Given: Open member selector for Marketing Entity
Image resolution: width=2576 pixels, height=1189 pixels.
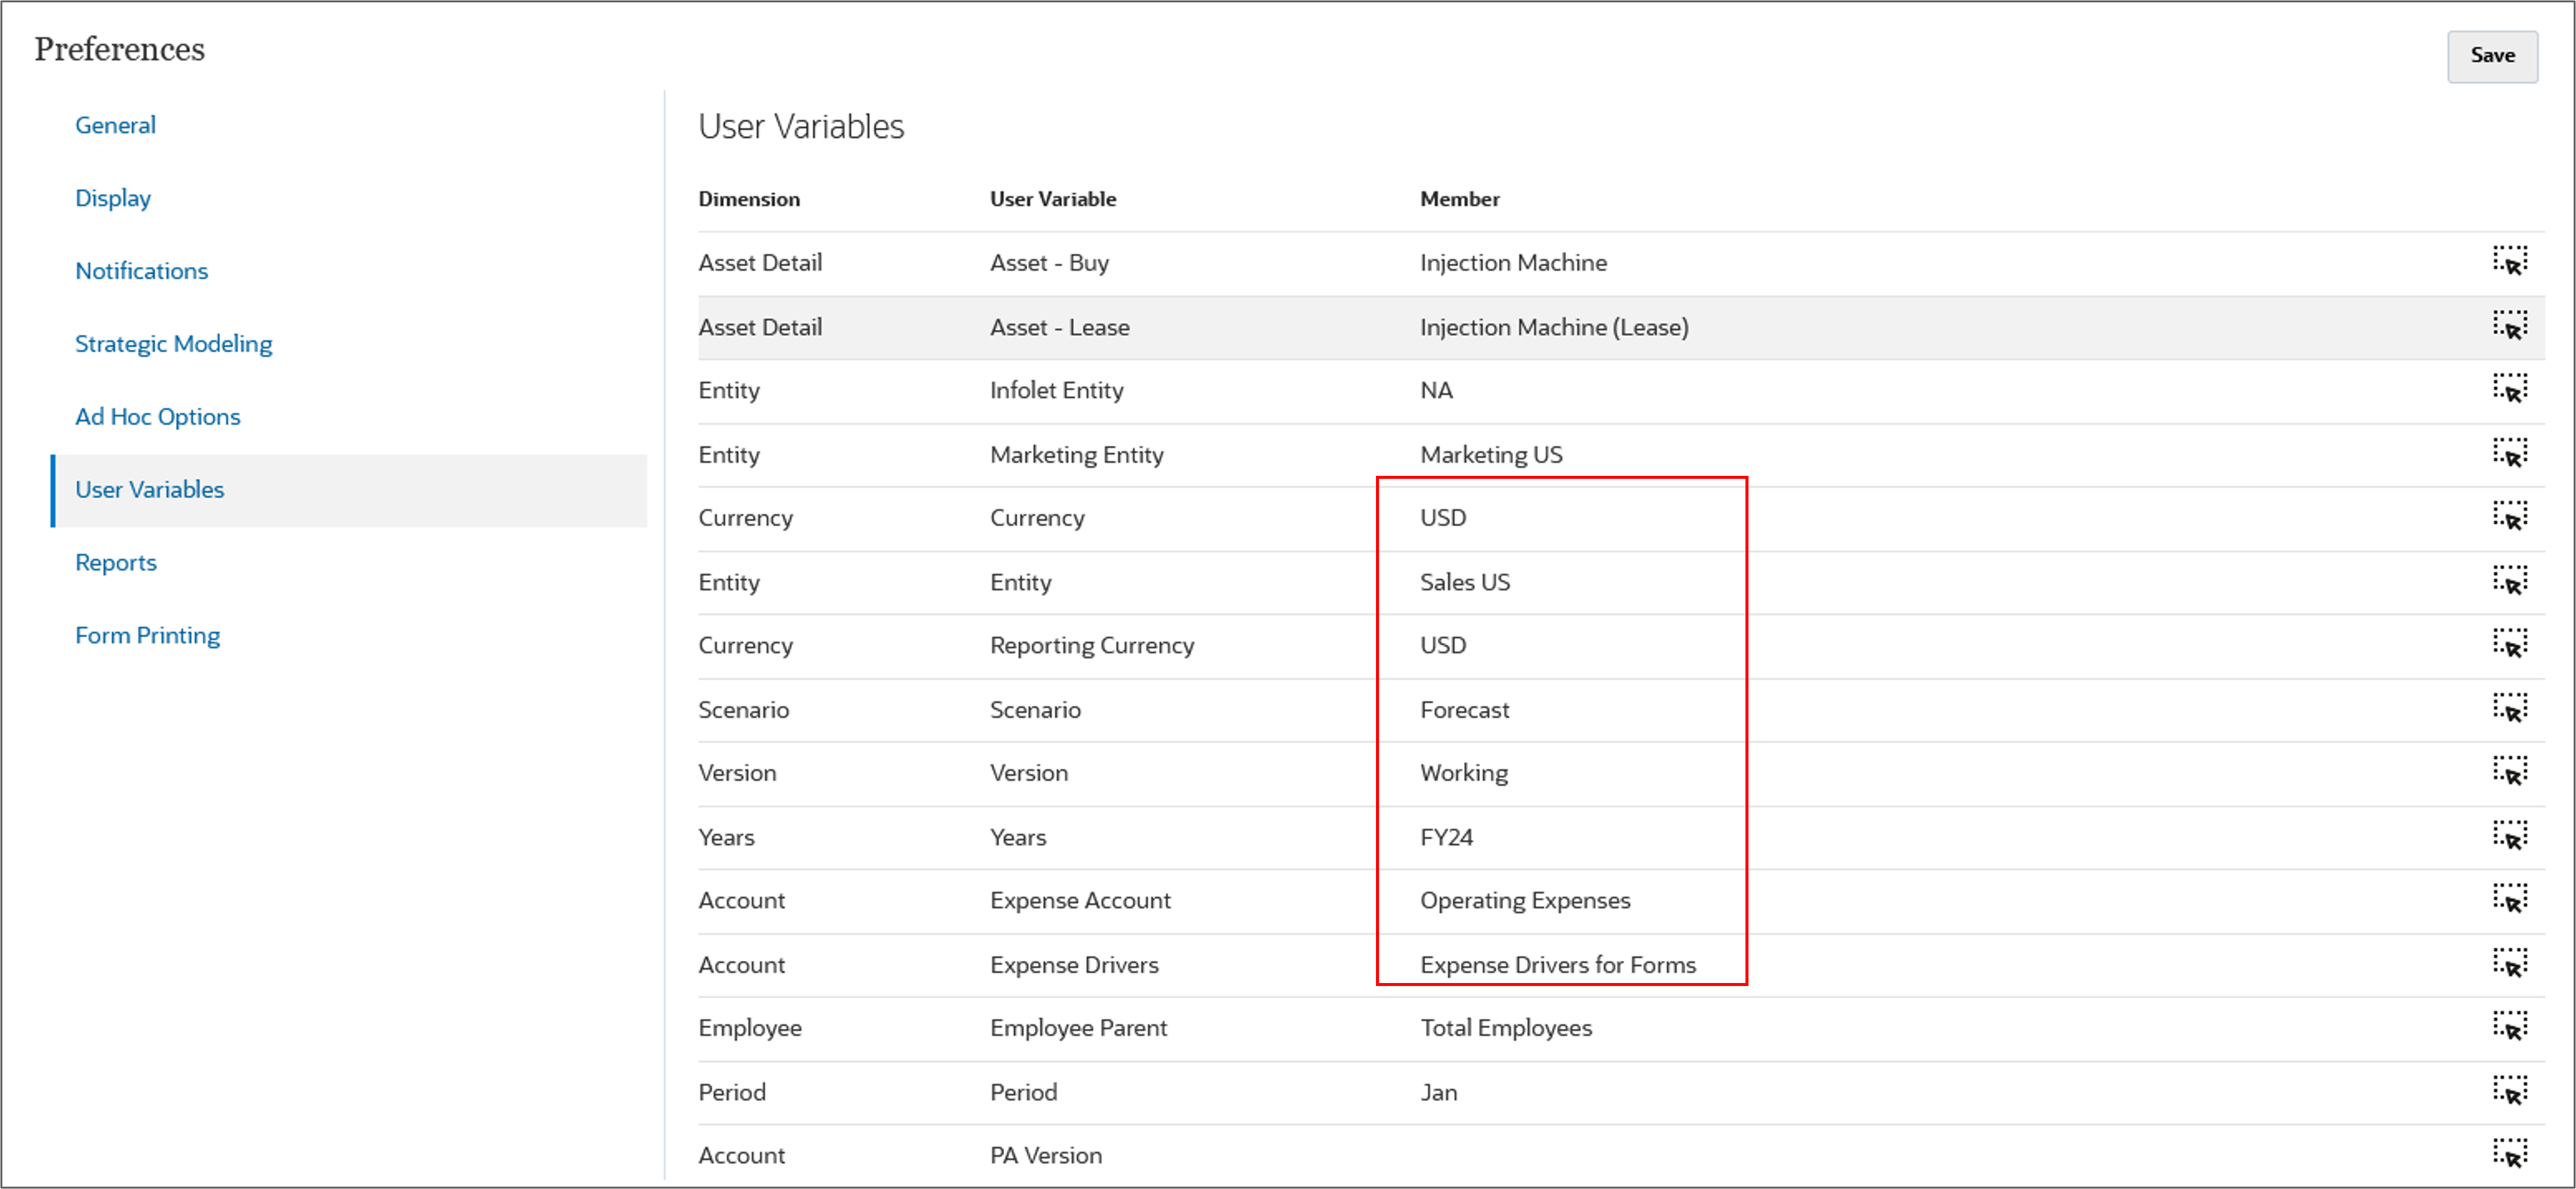Looking at the screenshot, I should click(2509, 454).
